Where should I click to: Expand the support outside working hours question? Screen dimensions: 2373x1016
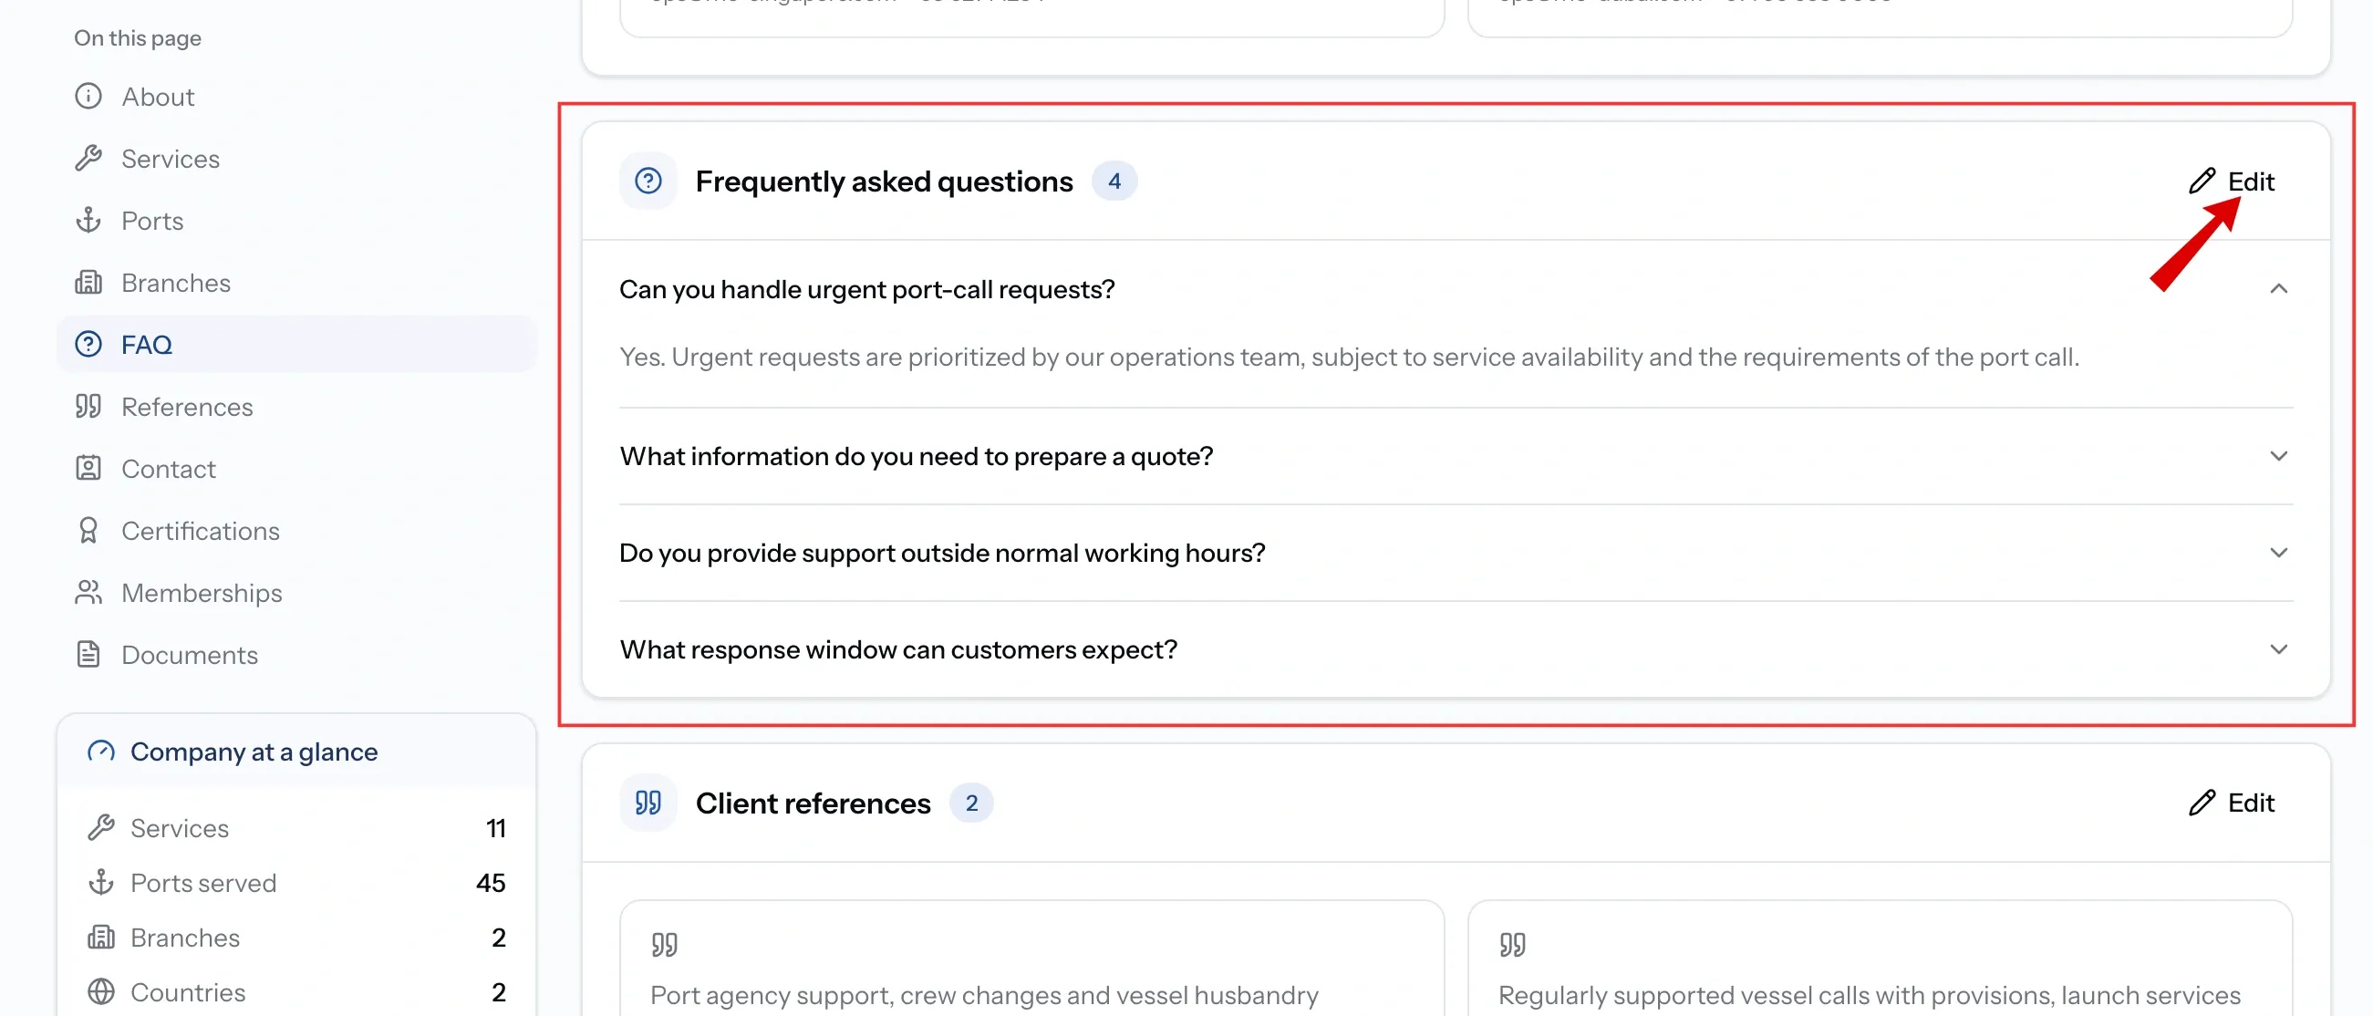[2278, 553]
